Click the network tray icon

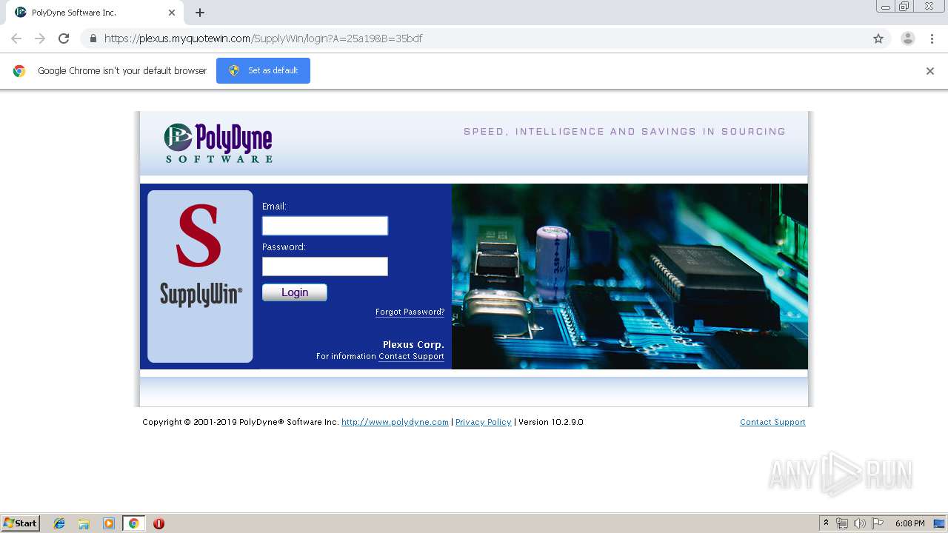click(842, 523)
